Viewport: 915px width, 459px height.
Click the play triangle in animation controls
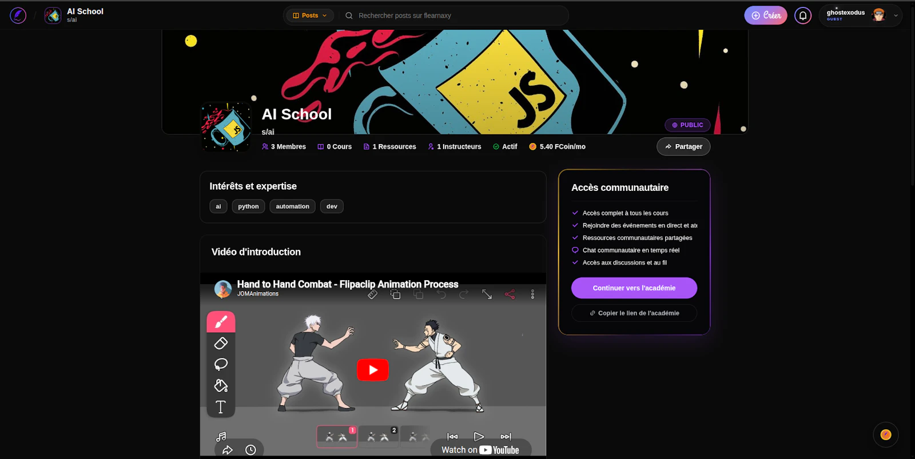point(479,437)
